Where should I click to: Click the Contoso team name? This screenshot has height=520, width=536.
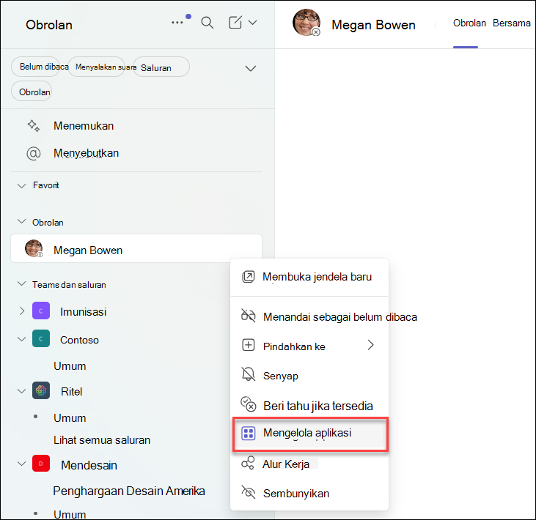pos(79,340)
